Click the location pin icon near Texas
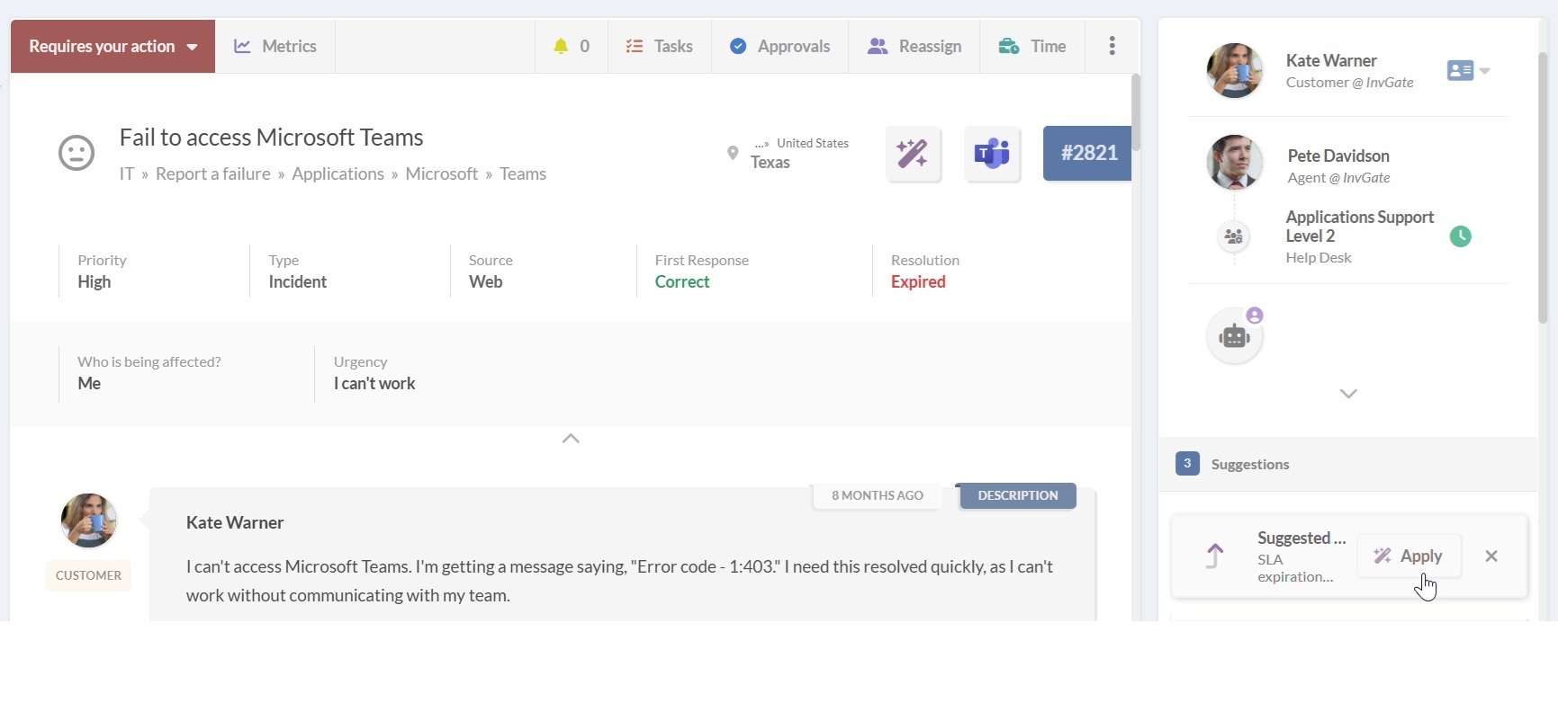 coord(733,153)
